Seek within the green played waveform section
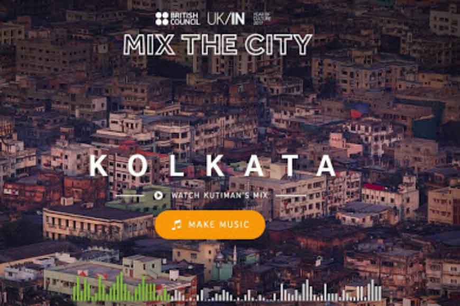Viewport: 460px width, 306px height. pos(121,289)
